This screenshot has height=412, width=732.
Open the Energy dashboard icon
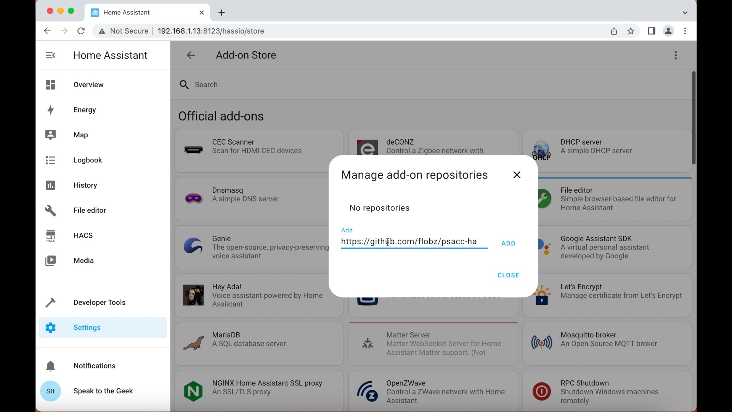pos(50,110)
